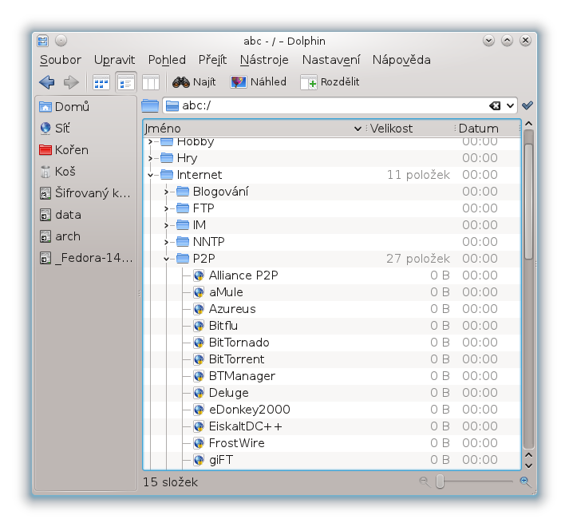This screenshot has width=569, height=527.
Task: Sort by the Datum column header
Action: click(x=488, y=129)
